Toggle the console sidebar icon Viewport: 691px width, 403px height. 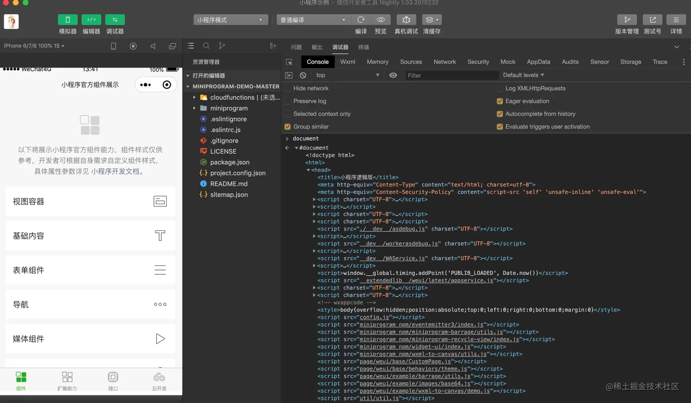point(289,75)
